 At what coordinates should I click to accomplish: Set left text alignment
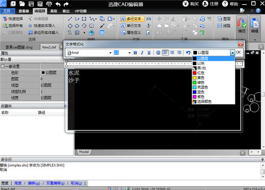click(165, 53)
